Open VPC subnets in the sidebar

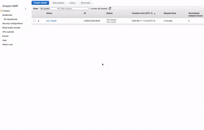[x=8, y=32]
